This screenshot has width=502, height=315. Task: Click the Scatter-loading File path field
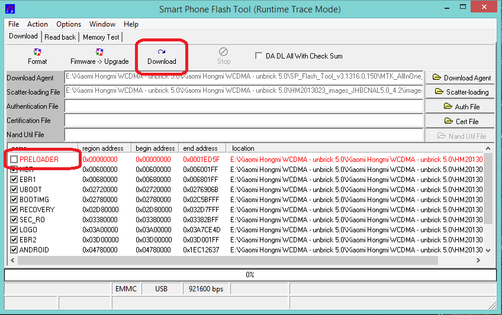[x=244, y=91]
